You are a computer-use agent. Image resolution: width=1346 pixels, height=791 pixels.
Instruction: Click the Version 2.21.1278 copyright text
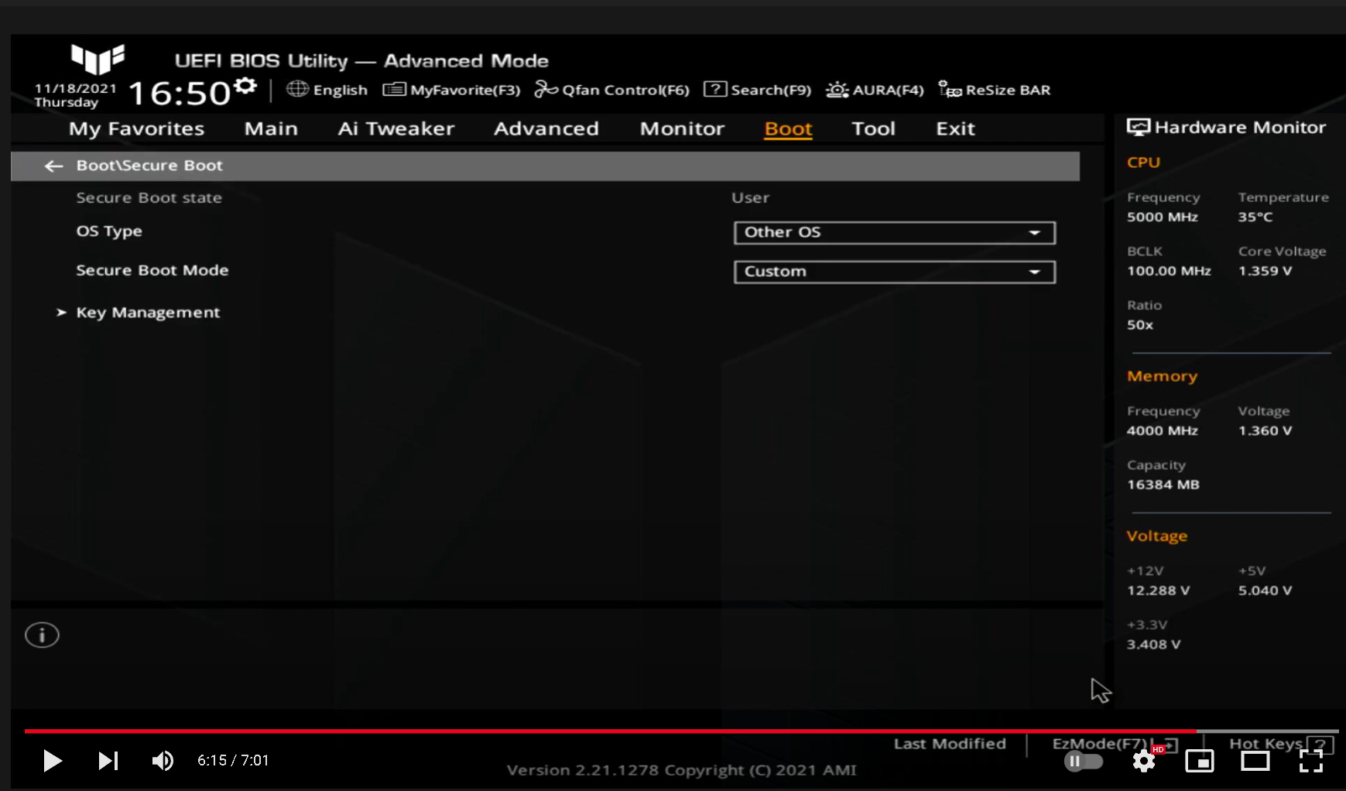pyautogui.click(x=681, y=770)
